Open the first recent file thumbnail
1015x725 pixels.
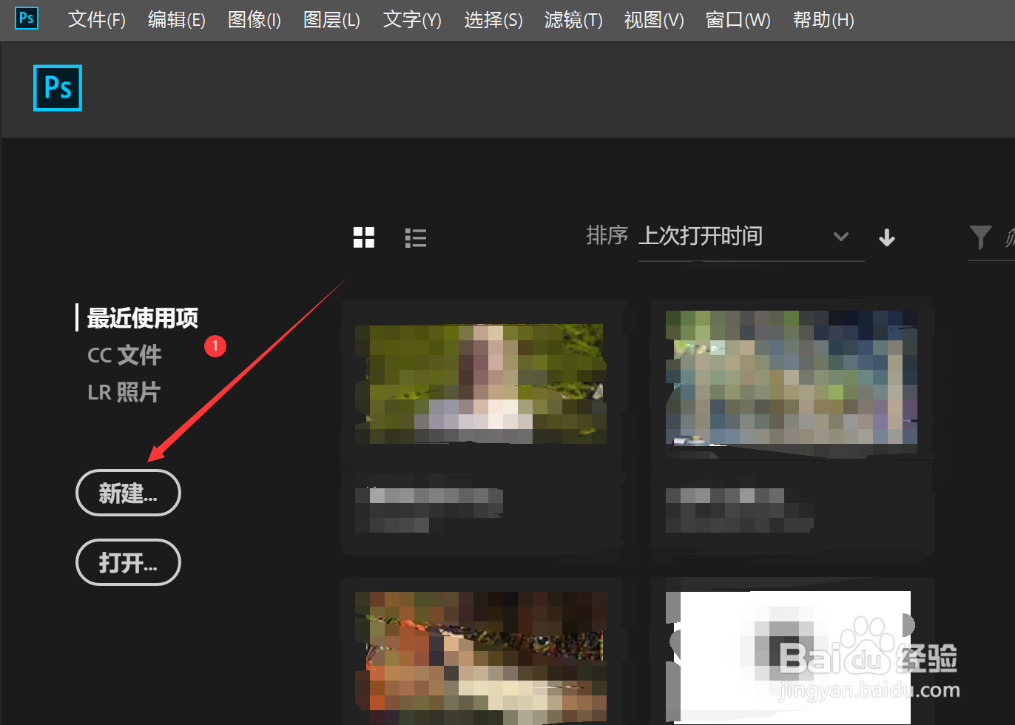481,385
